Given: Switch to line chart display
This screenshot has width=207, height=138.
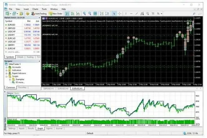Looking at the screenshot, I should point(78,13).
